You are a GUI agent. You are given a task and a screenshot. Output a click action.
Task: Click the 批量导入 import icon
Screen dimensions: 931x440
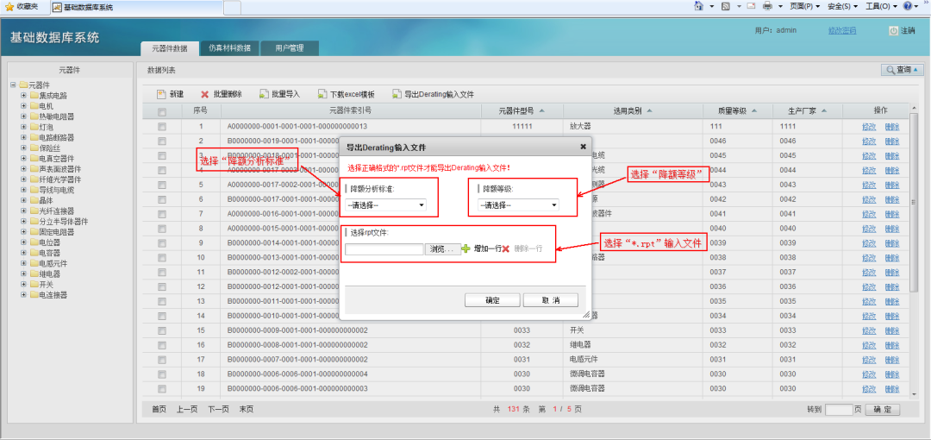tap(263, 94)
